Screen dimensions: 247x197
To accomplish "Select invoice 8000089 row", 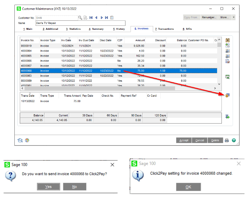I will click(119, 81).
